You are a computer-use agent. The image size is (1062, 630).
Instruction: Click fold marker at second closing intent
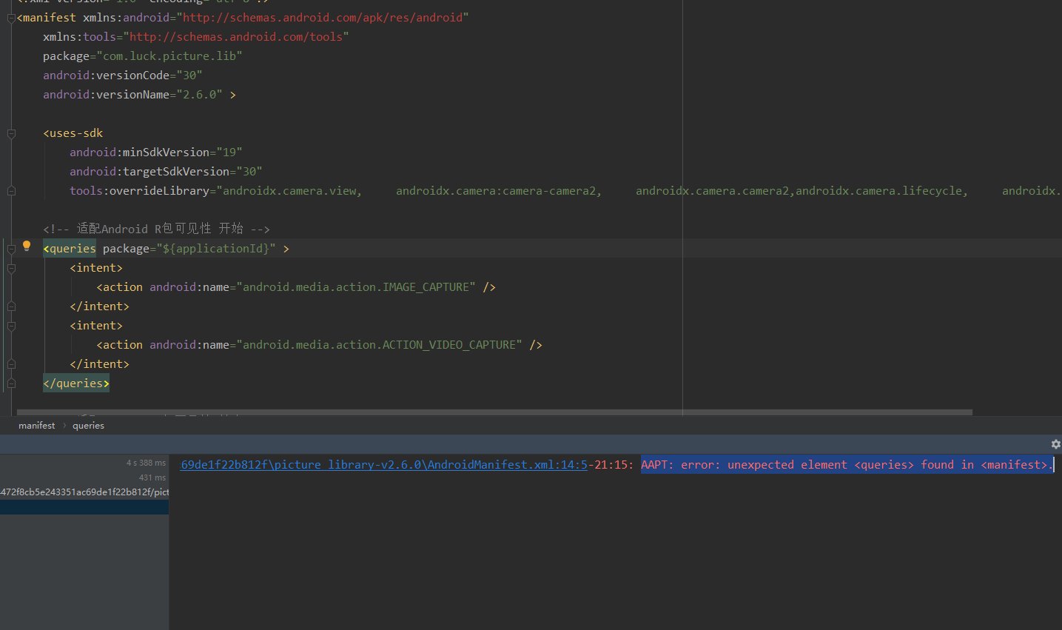11,364
